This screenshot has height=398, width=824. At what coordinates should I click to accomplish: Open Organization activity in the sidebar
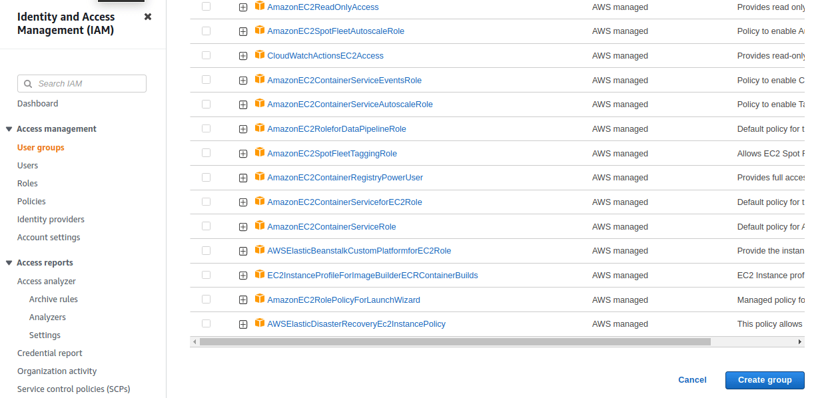57,371
